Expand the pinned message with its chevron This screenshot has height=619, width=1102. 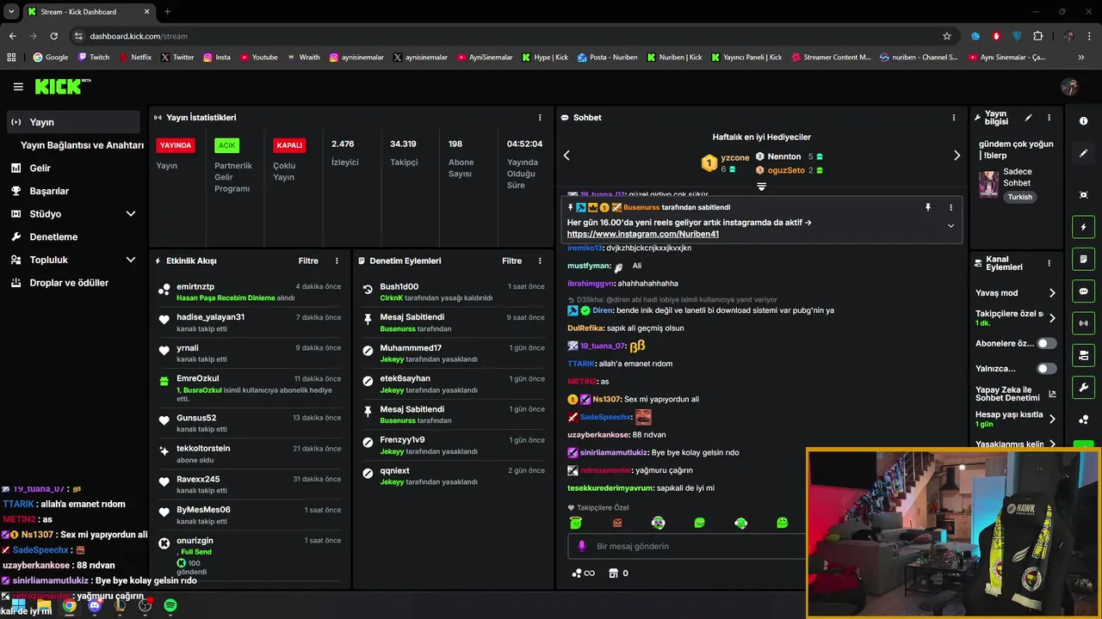950,226
